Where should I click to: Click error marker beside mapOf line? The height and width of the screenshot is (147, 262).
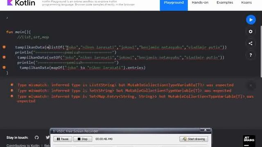point(4,67)
